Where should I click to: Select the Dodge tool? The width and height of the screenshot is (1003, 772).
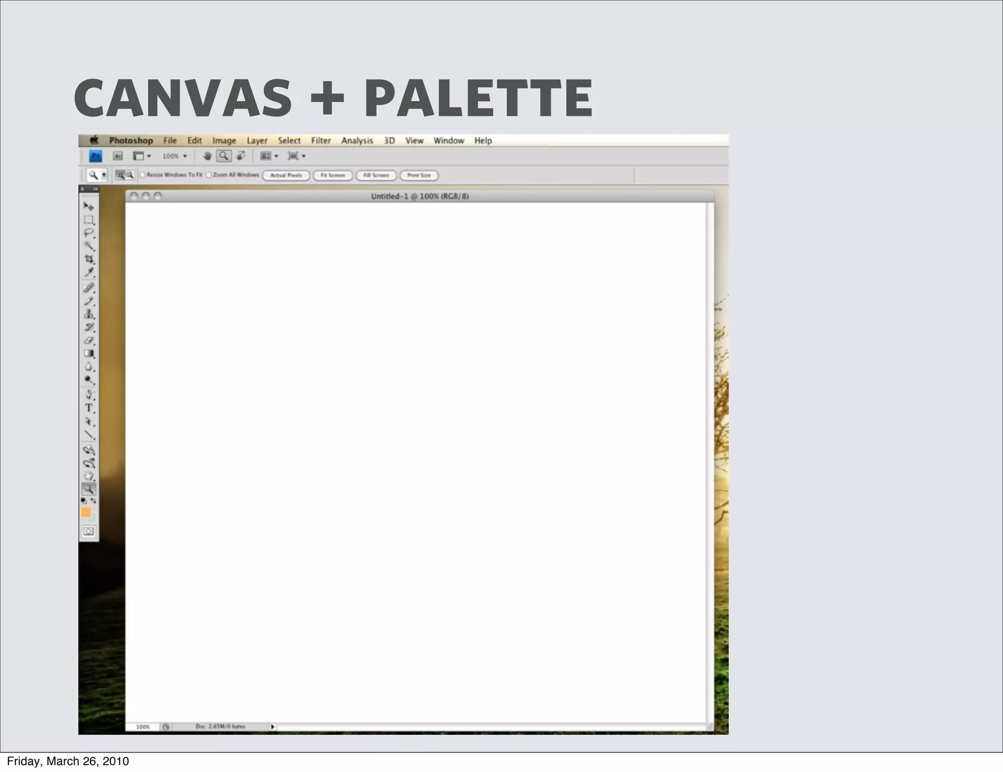tap(89, 380)
